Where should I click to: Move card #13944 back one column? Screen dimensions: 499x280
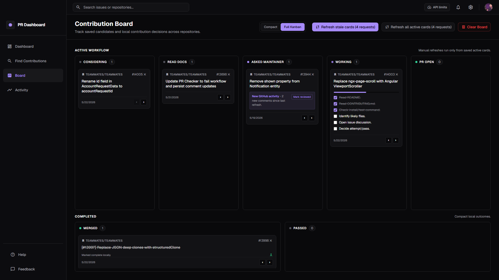pos(304,118)
